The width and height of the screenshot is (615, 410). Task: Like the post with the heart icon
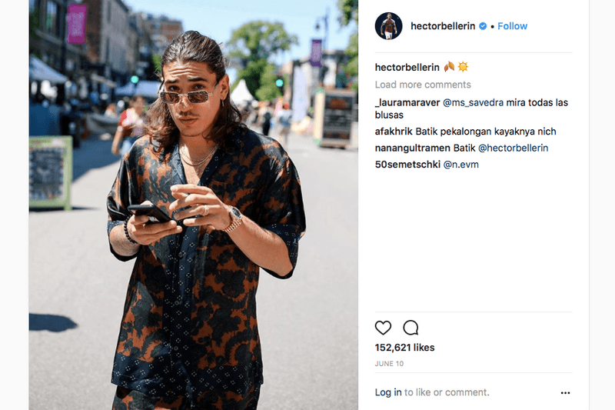coord(383,328)
